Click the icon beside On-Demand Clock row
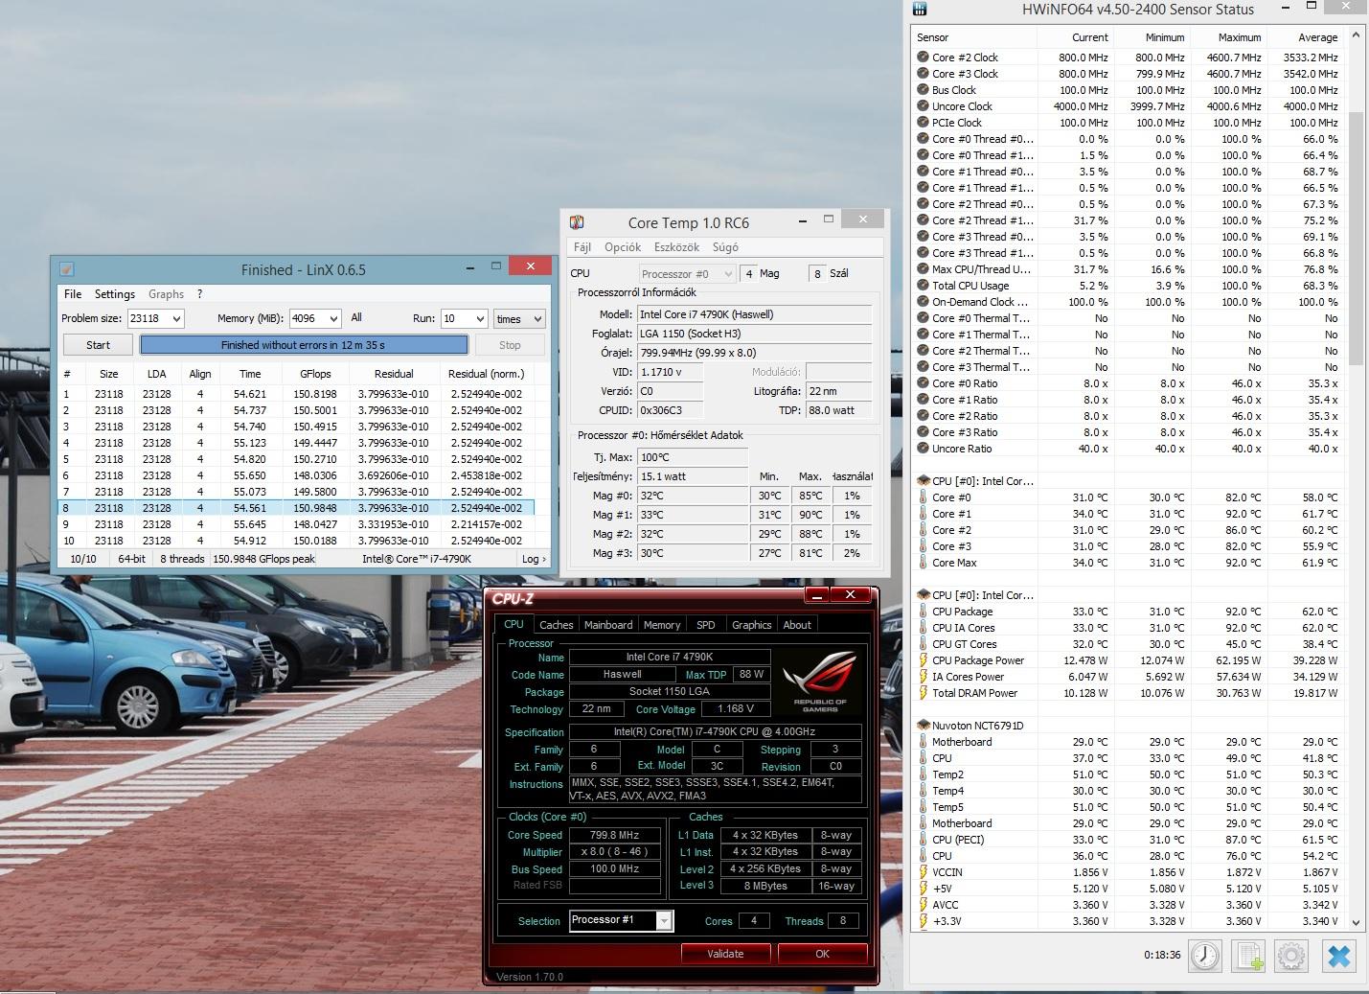Image resolution: width=1369 pixels, height=994 pixels. coord(924,302)
